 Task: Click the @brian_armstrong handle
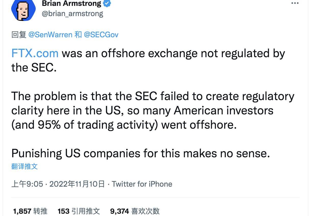point(72,14)
